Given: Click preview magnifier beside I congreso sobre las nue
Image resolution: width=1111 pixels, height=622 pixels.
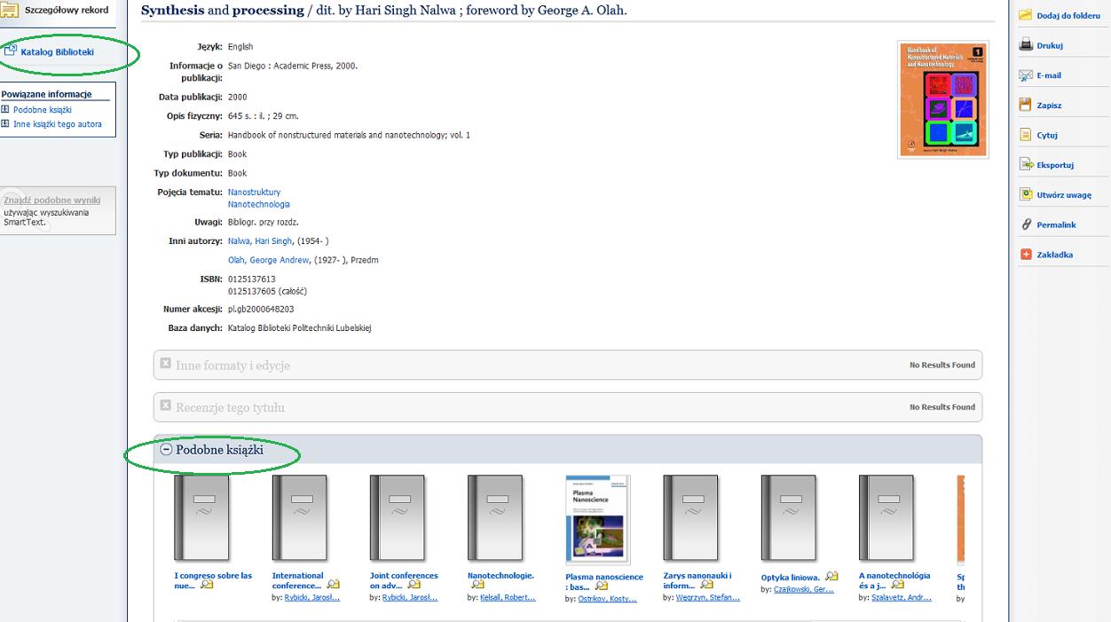Looking at the screenshot, I should pos(206,585).
